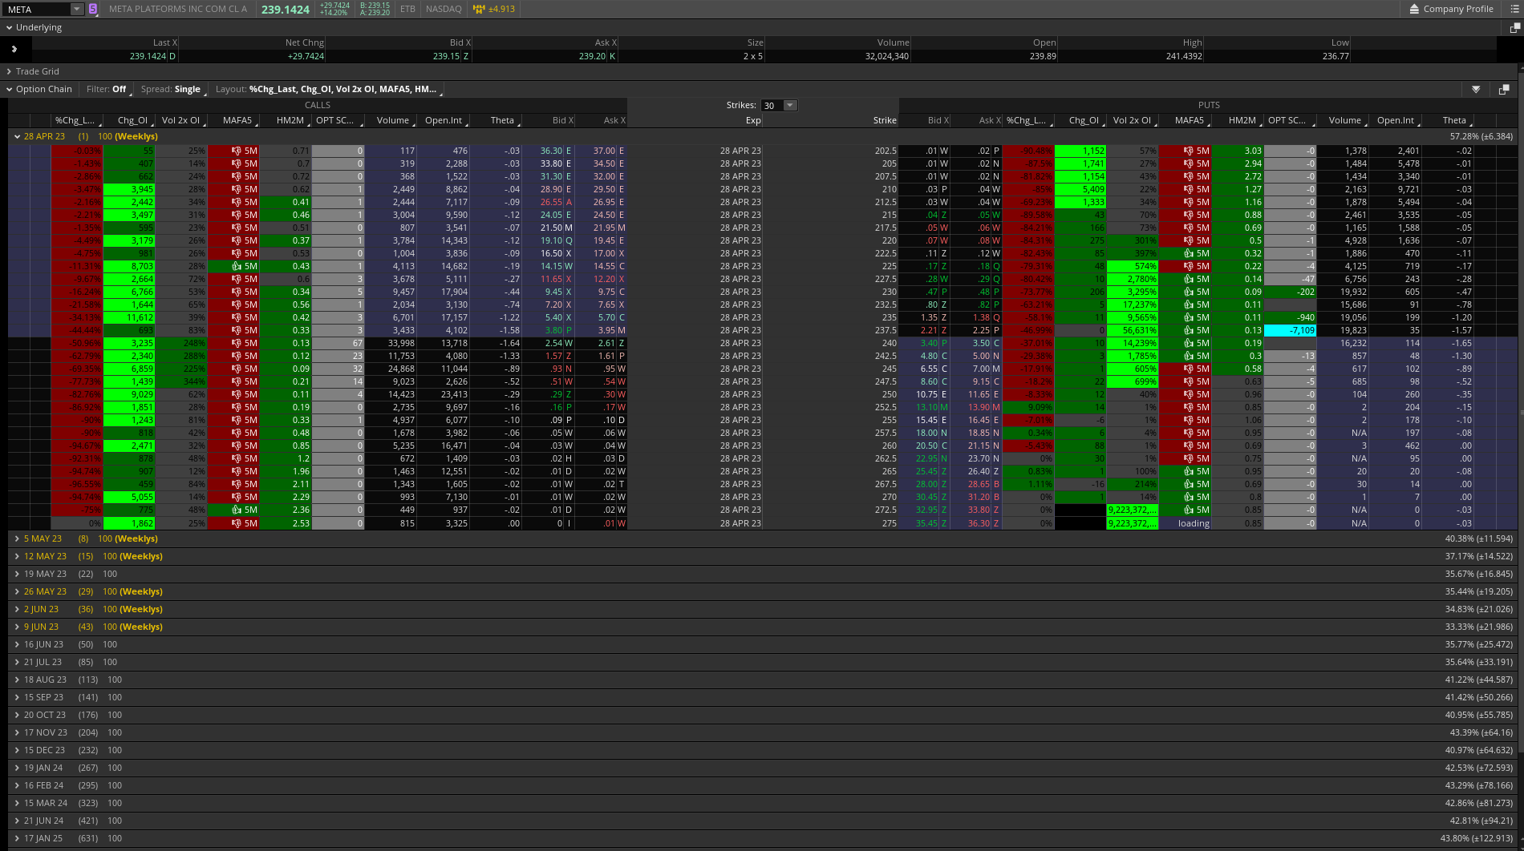Collapse the Underlying section
The height and width of the screenshot is (851, 1524).
click(10, 28)
